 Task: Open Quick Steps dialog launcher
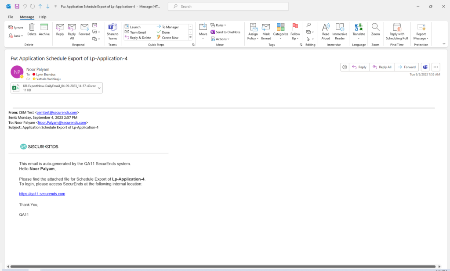193,45
